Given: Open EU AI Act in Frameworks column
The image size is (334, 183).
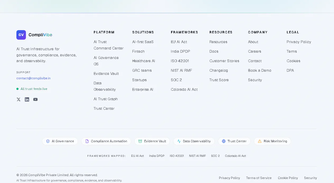Looking at the screenshot, I should [x=179, y=42].
